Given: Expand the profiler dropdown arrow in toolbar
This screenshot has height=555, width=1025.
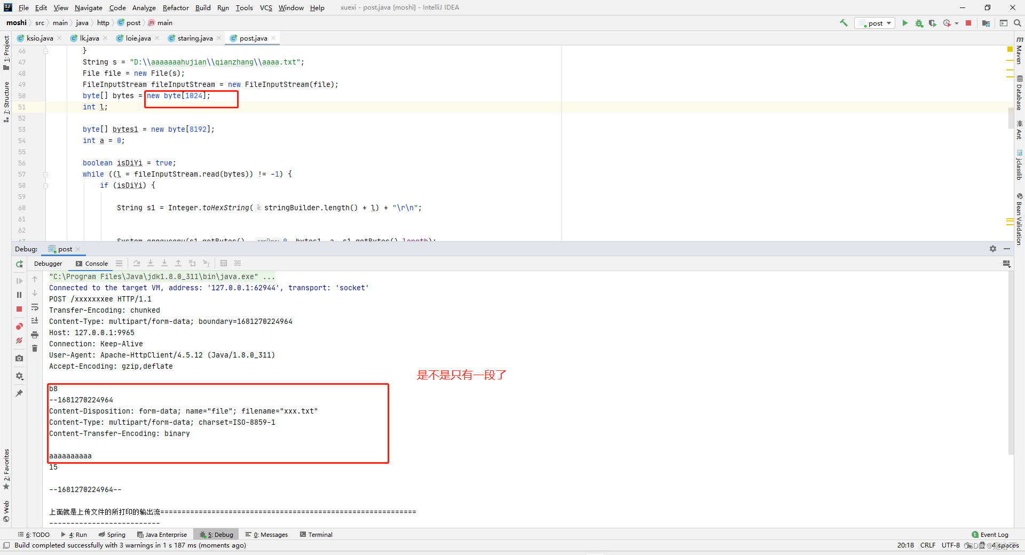Looking at the screenshot, I should point(957,23).
